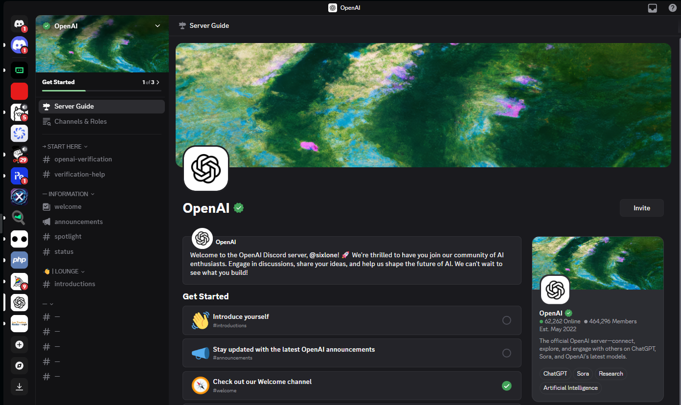Expand the OpenAI server header dropdown
The width and height of the screenshot is (681, 405).
click(x=158, y=26)
